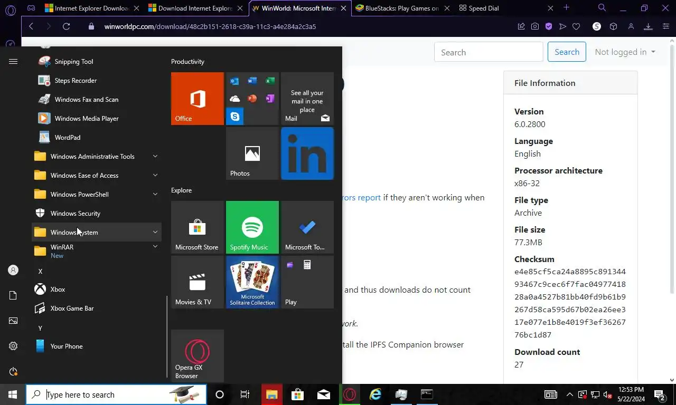Viewport: 676px width, 405px height.
Task: Click the Skype icon in Office tile group
Action: 234,117
